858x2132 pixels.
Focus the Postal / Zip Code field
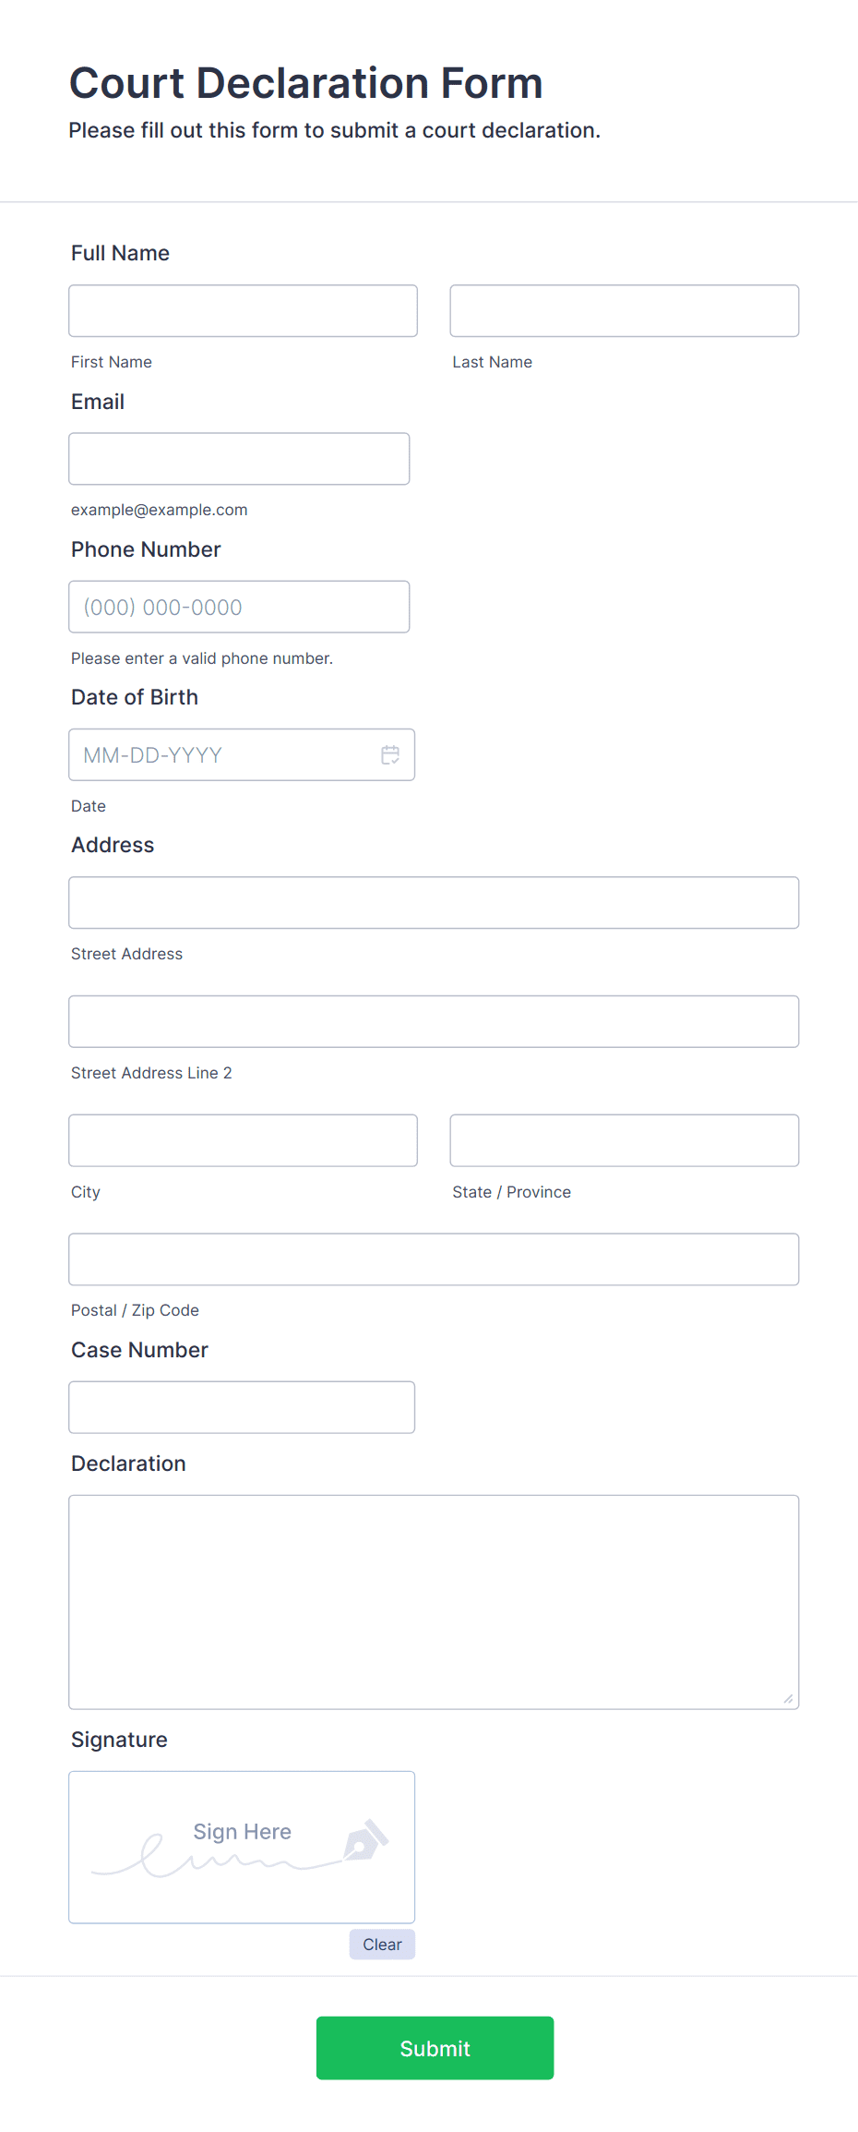coord(434,1259)
